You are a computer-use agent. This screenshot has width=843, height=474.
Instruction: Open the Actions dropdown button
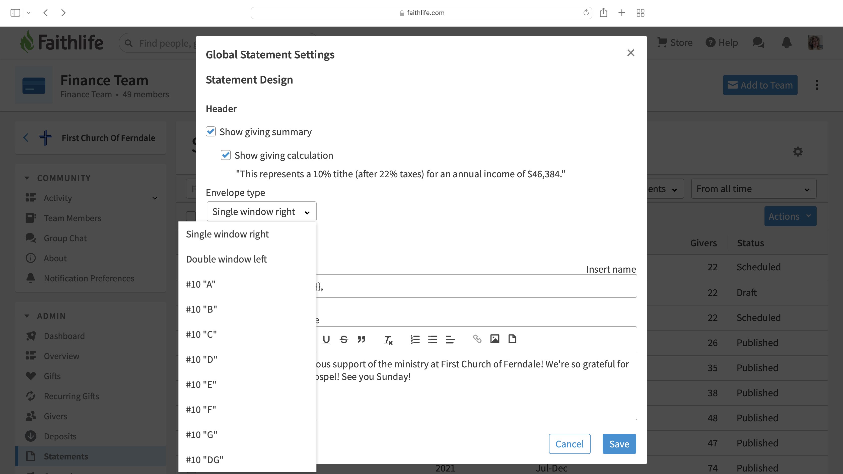tap(790, 216)
